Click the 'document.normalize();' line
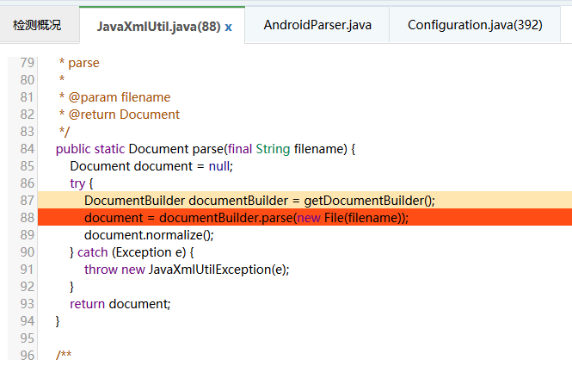 coord(149,235)
